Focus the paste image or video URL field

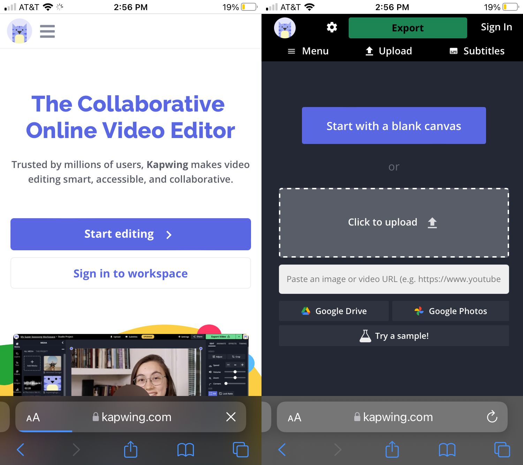(394, 279)
